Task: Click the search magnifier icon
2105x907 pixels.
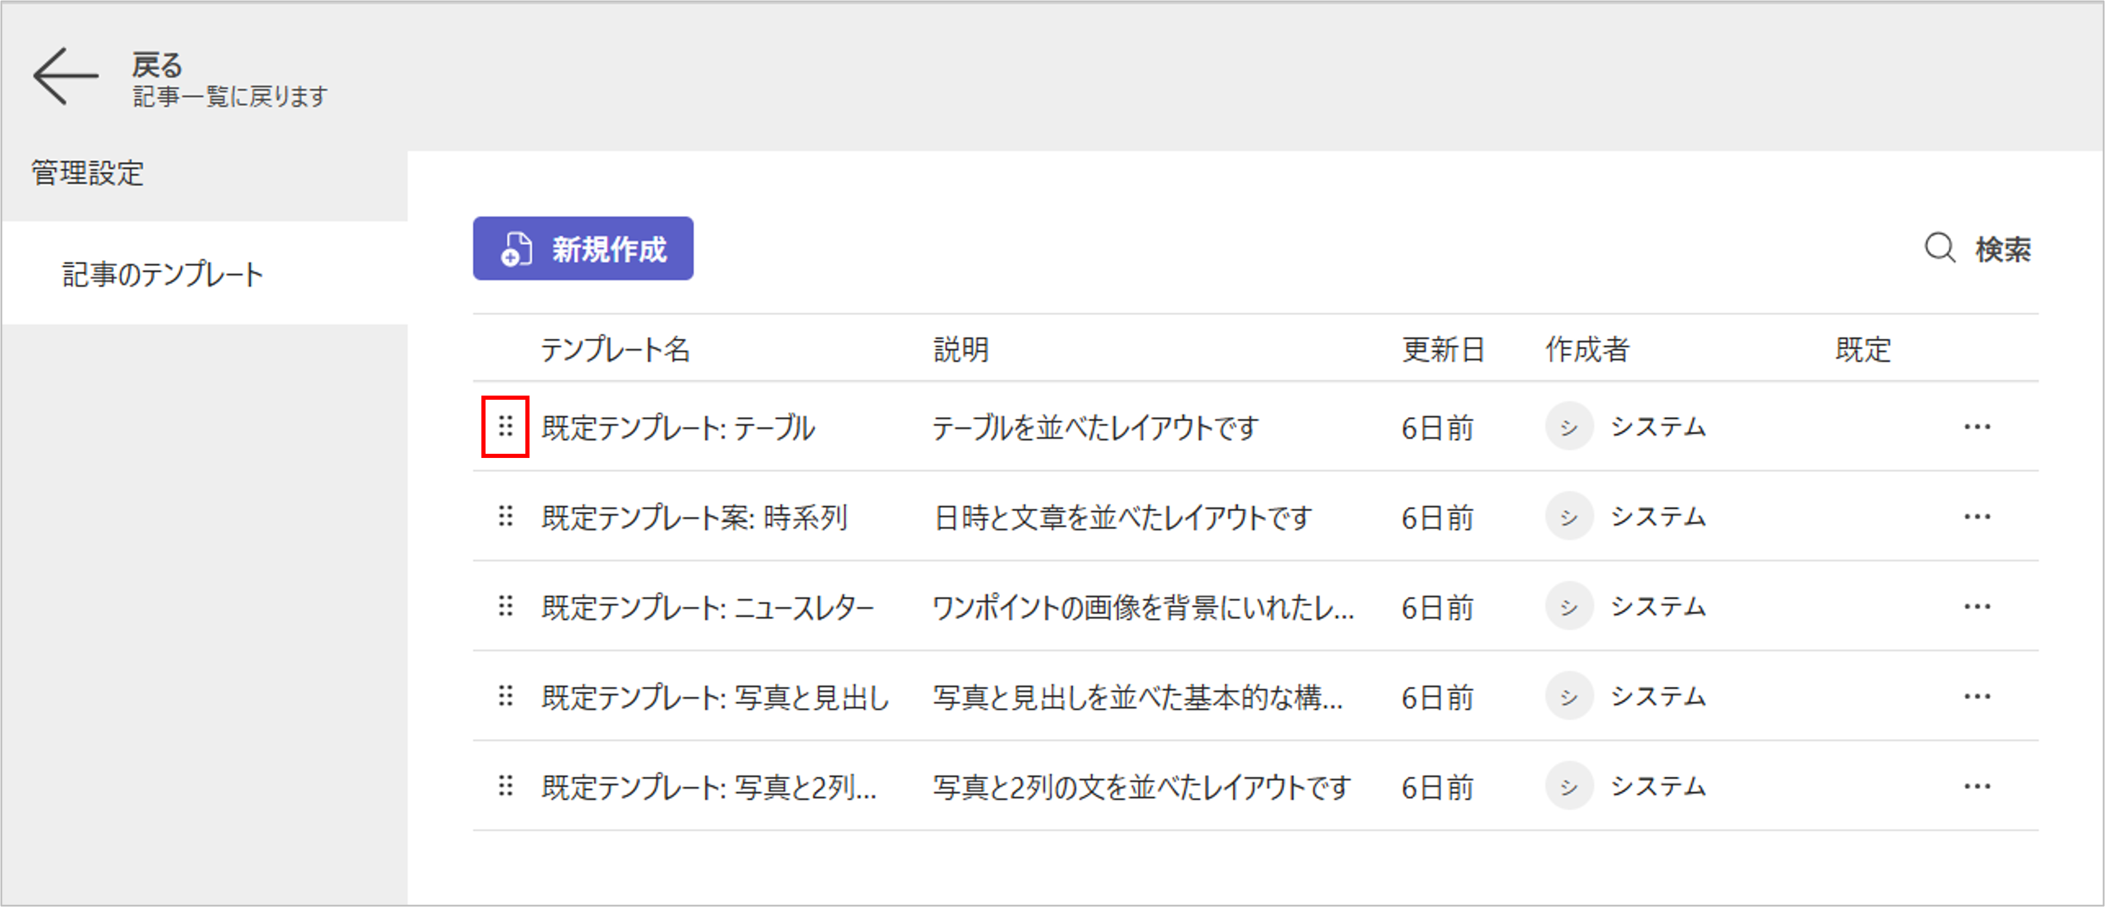Action: (x=1939, y=248)
